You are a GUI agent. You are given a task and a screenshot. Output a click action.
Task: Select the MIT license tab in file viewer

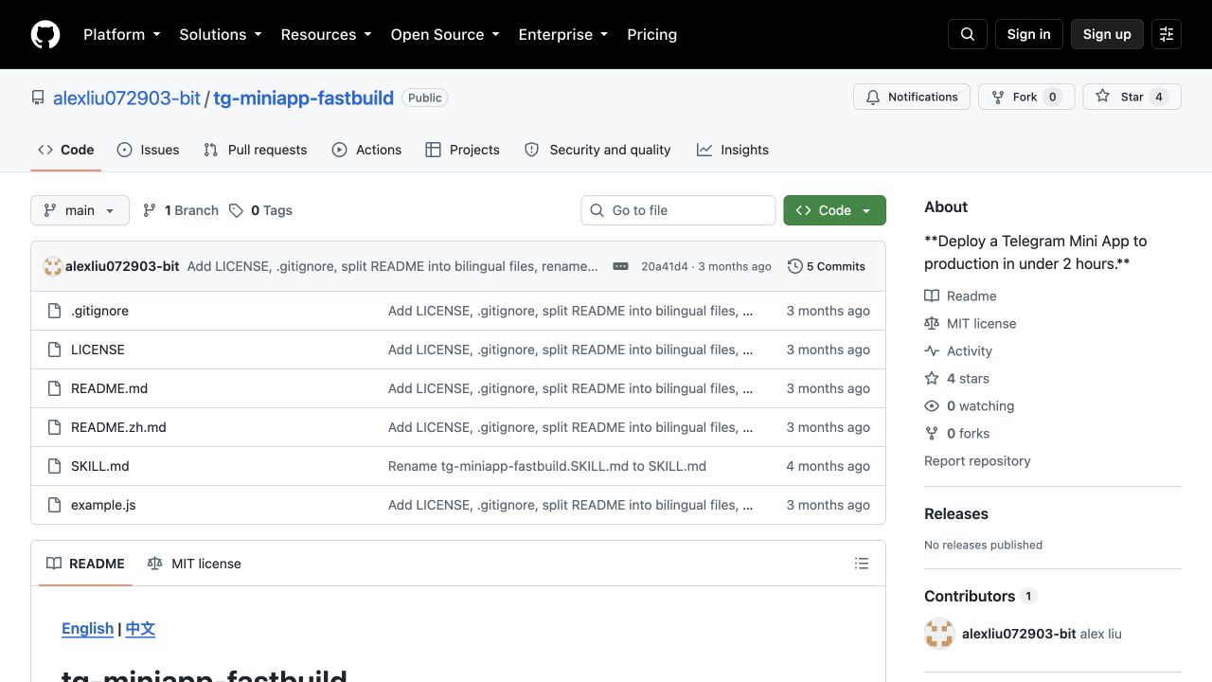click(194, 564)
